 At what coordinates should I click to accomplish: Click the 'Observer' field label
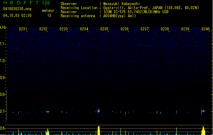[x=69, y=4]
